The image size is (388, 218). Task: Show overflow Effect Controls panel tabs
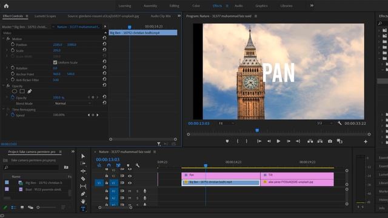pos(179,16)
